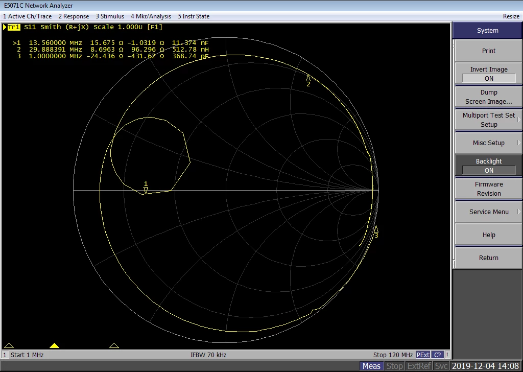Open Firmware Revision info
The width and height of the screenshot is (523, 372).
point(489,189)
